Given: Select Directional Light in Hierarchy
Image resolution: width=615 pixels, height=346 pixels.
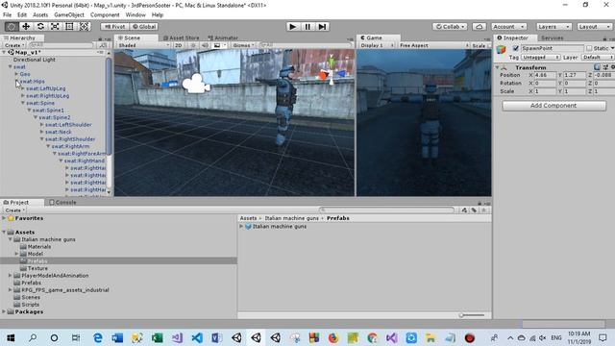Looking at the screenshot, I should (x=35, y=60).
